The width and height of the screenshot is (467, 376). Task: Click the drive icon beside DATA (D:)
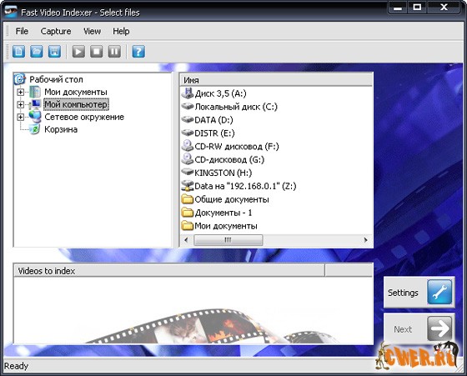click(188, 119)
